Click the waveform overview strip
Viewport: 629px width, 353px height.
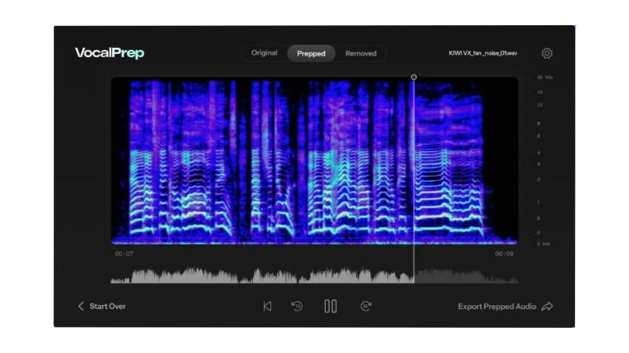314,275
